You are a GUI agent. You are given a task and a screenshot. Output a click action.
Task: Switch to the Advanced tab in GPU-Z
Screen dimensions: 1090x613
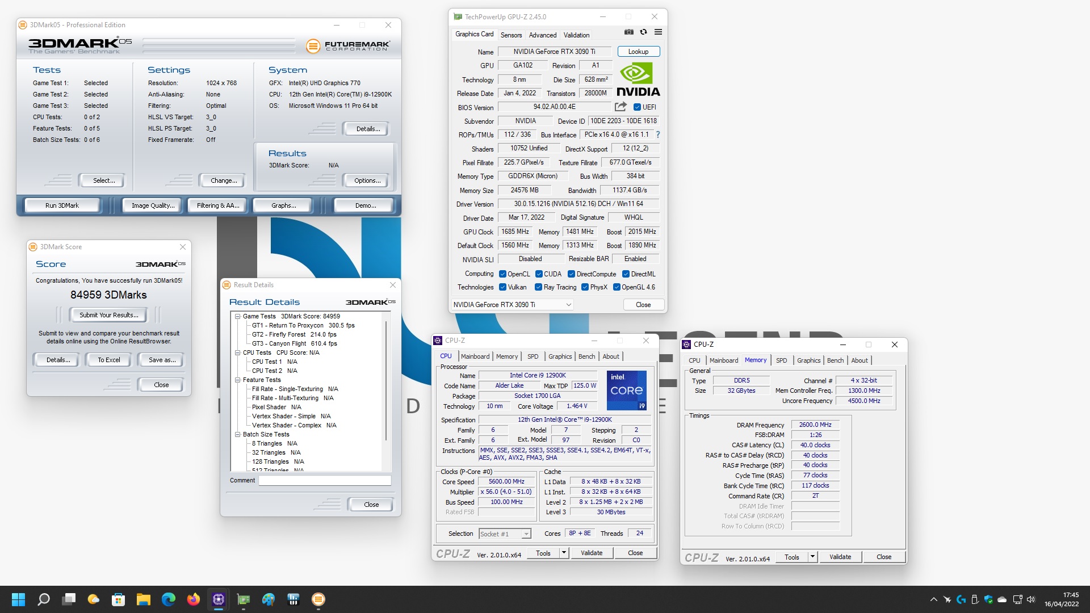tap(543, 35)
